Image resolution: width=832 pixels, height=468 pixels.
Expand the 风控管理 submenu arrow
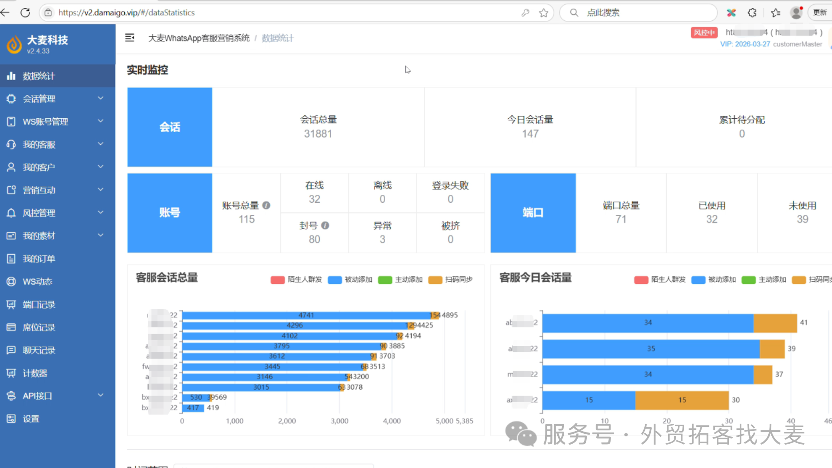101,213
